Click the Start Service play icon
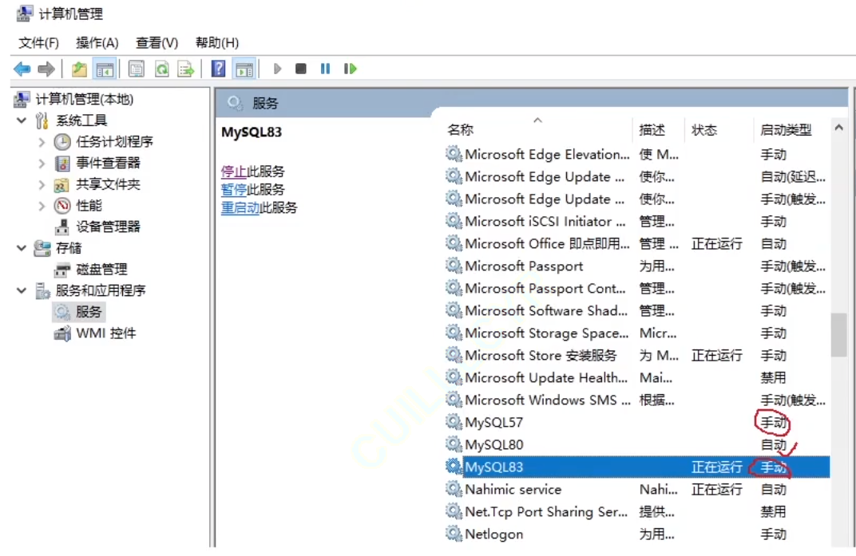The width and height of the screenshot is (856, 556). pos(277,69)
